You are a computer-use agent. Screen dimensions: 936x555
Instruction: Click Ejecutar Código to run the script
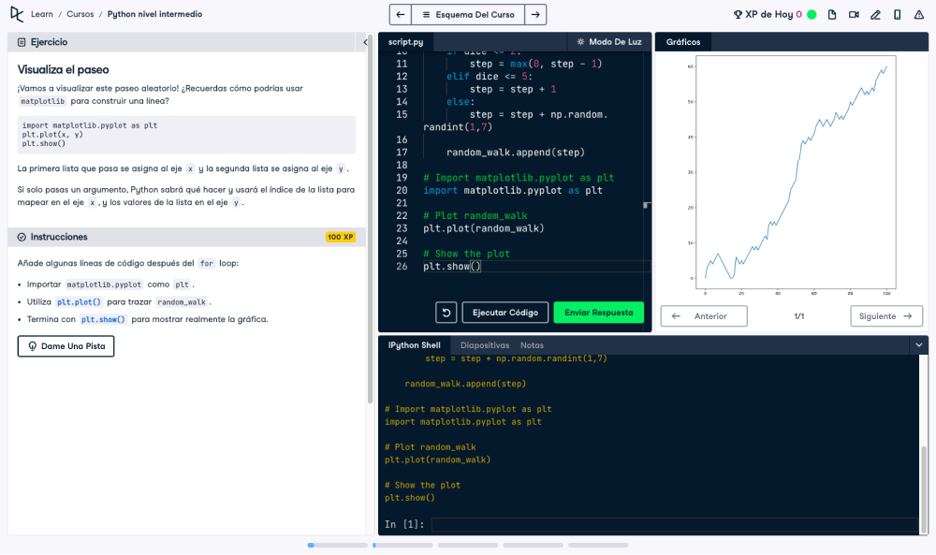click(x=505, y=313)
